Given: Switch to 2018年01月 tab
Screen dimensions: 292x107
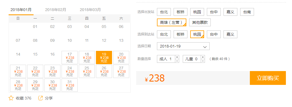Looking at the screenshot, I should 21,10.
